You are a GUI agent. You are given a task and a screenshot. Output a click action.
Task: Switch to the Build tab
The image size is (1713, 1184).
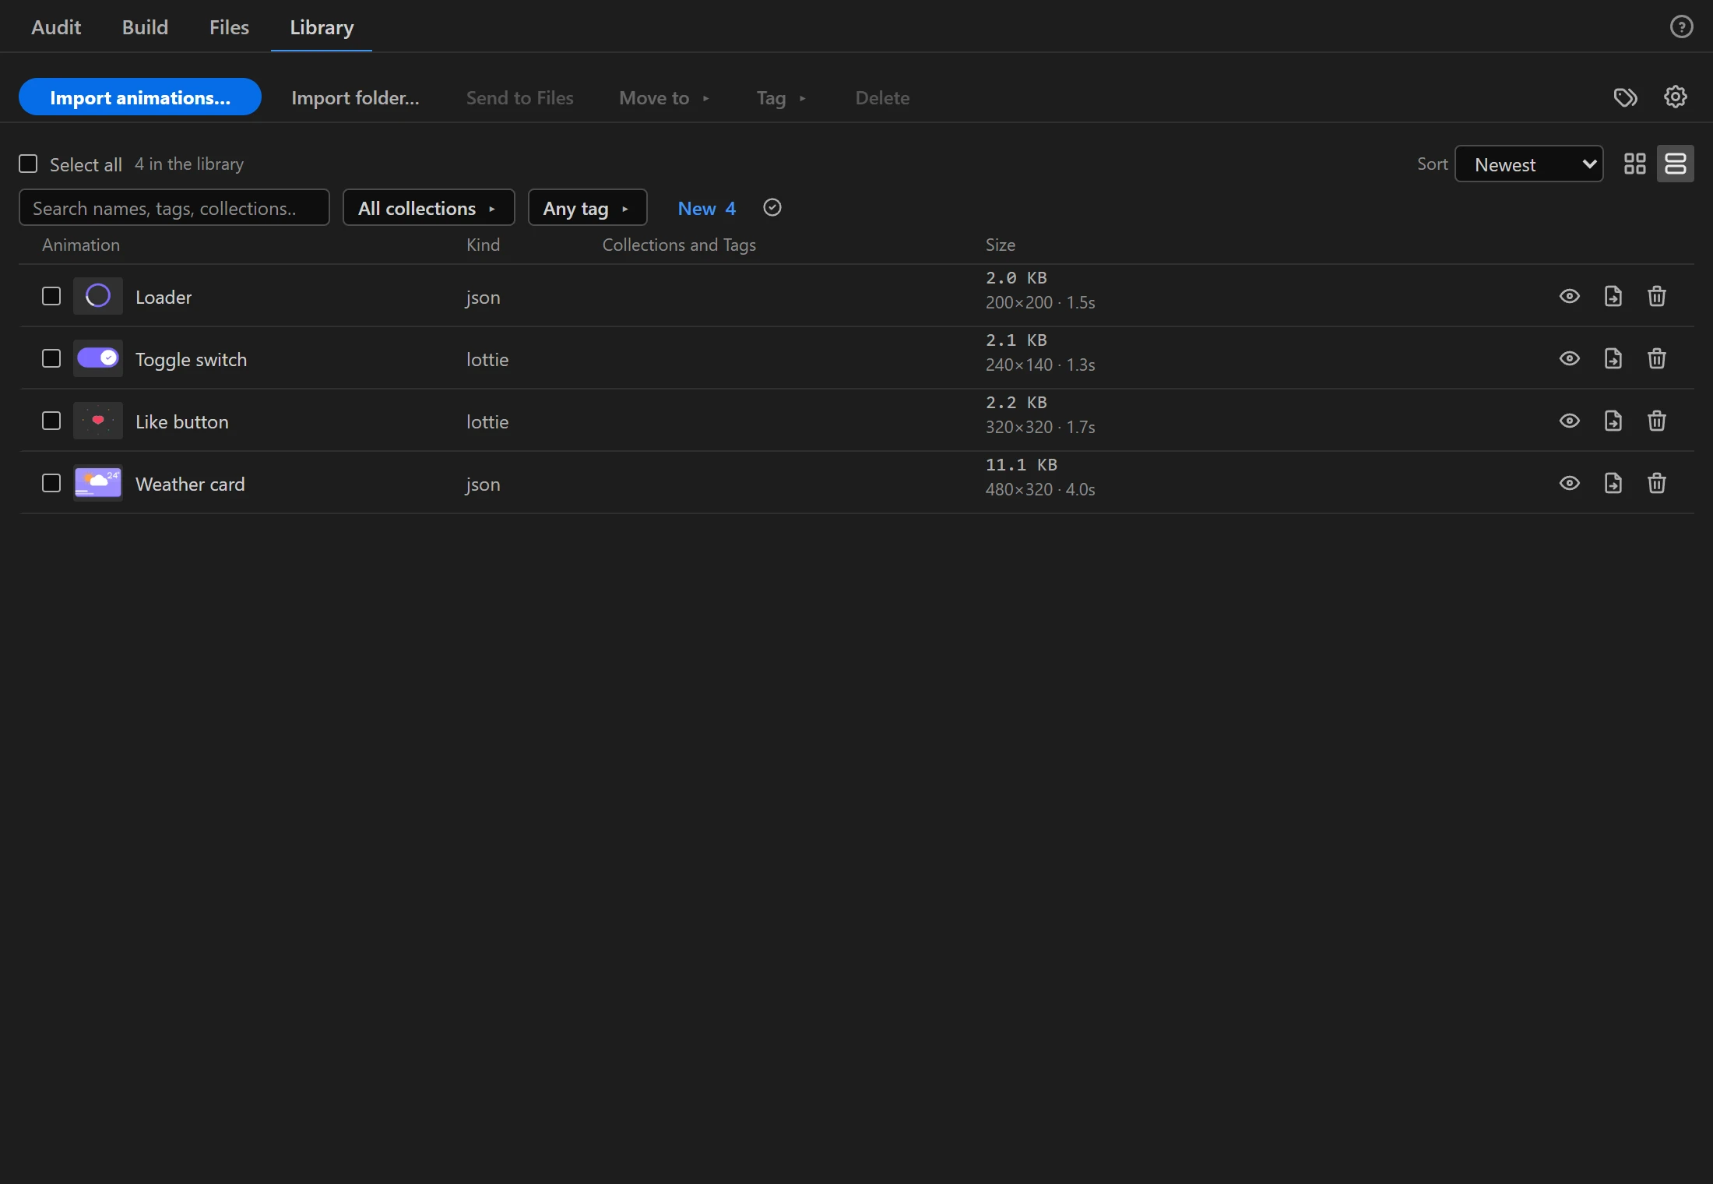tap(145, 27)
